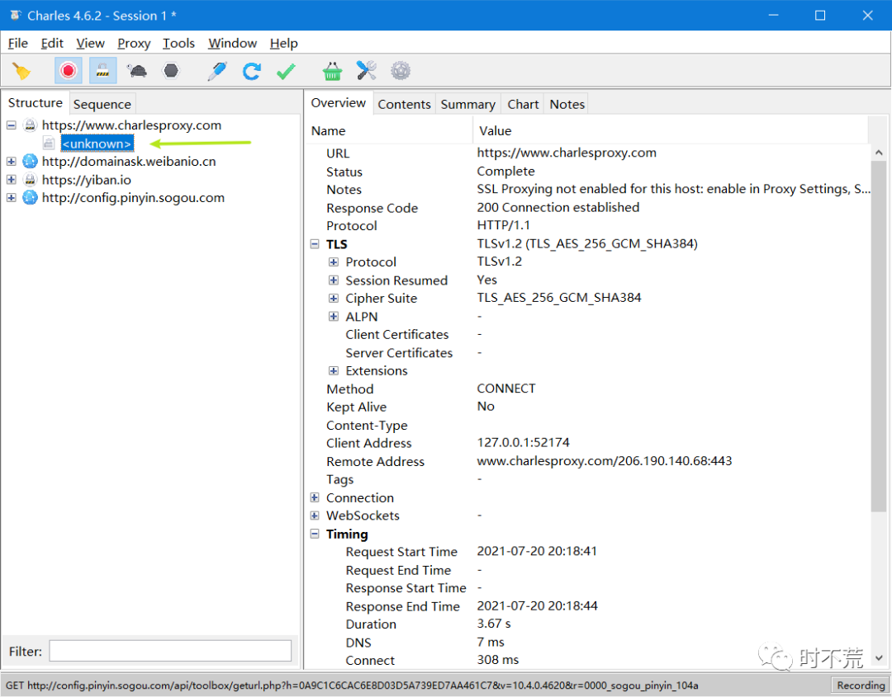The image size is (892, 697).
Task: Toggle the red Recording button in toolbar
Action: (x=69, y=71)
